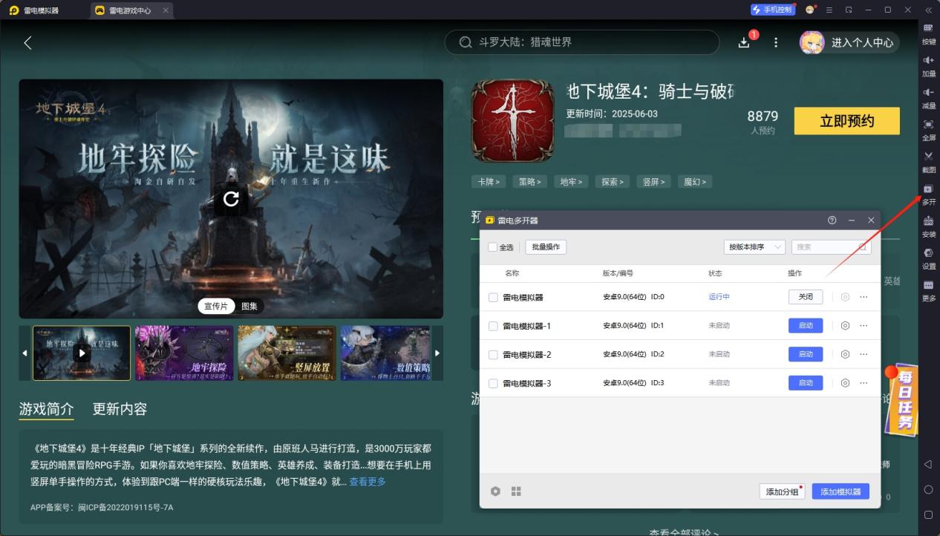Click 关闭 for running 雷电模拟器
The image size is (940, 536).
tap(806, 297)
